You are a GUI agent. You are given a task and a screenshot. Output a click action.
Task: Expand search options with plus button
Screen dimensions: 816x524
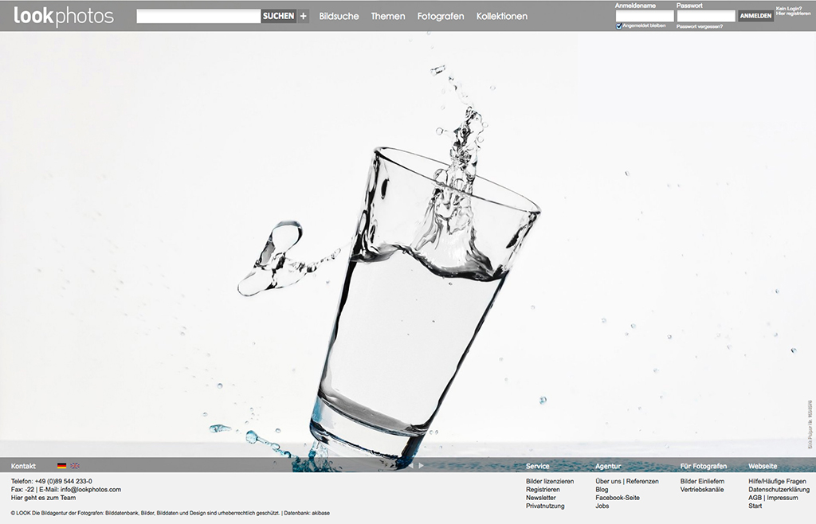304,16
